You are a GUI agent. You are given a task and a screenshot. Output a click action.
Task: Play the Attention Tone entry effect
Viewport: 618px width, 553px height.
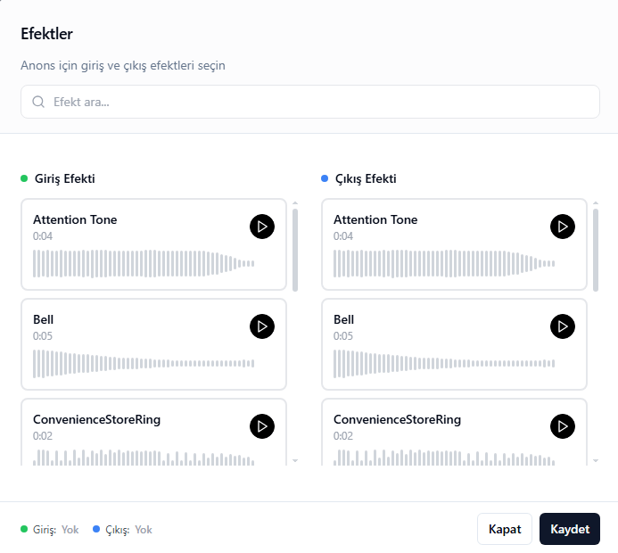point(261,227)
